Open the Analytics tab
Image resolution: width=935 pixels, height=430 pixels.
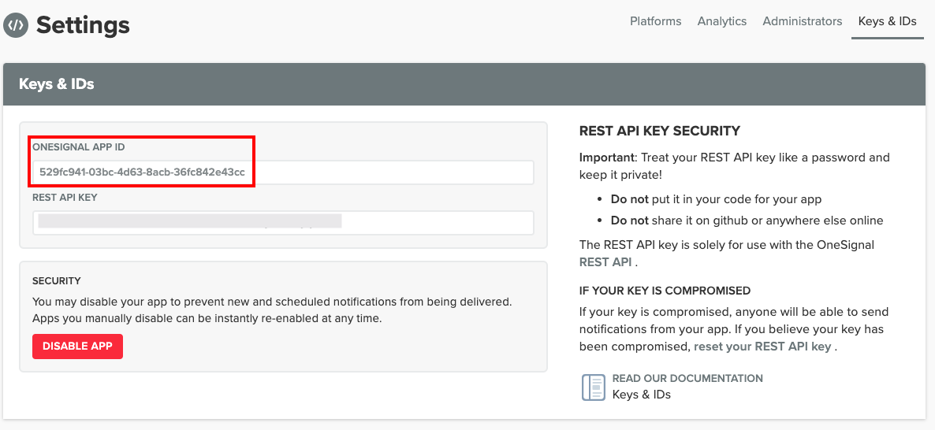pos(722,21)
